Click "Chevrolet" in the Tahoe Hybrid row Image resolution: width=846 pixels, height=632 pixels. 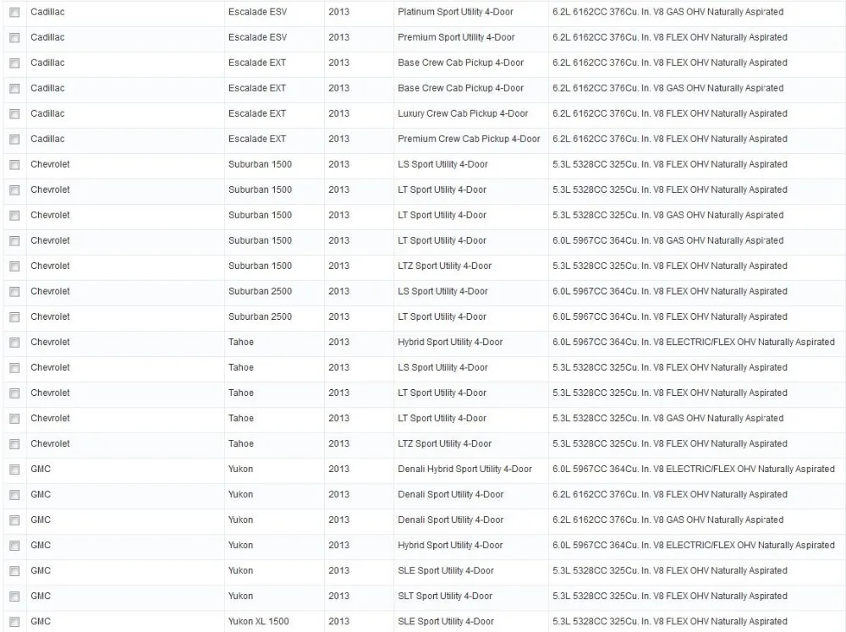coord(50,342)
